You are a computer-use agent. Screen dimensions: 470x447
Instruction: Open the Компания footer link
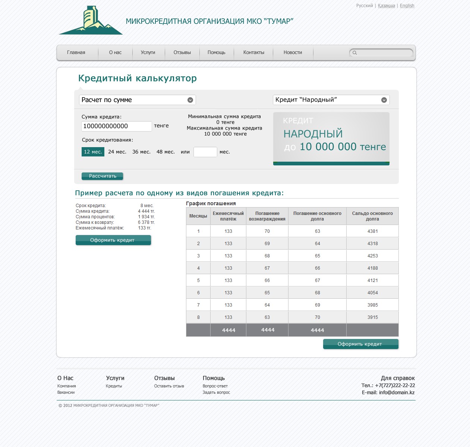coord(67,386)
